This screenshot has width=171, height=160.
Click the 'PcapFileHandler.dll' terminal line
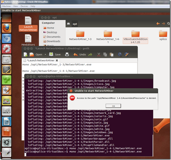(x=71, y=145)
